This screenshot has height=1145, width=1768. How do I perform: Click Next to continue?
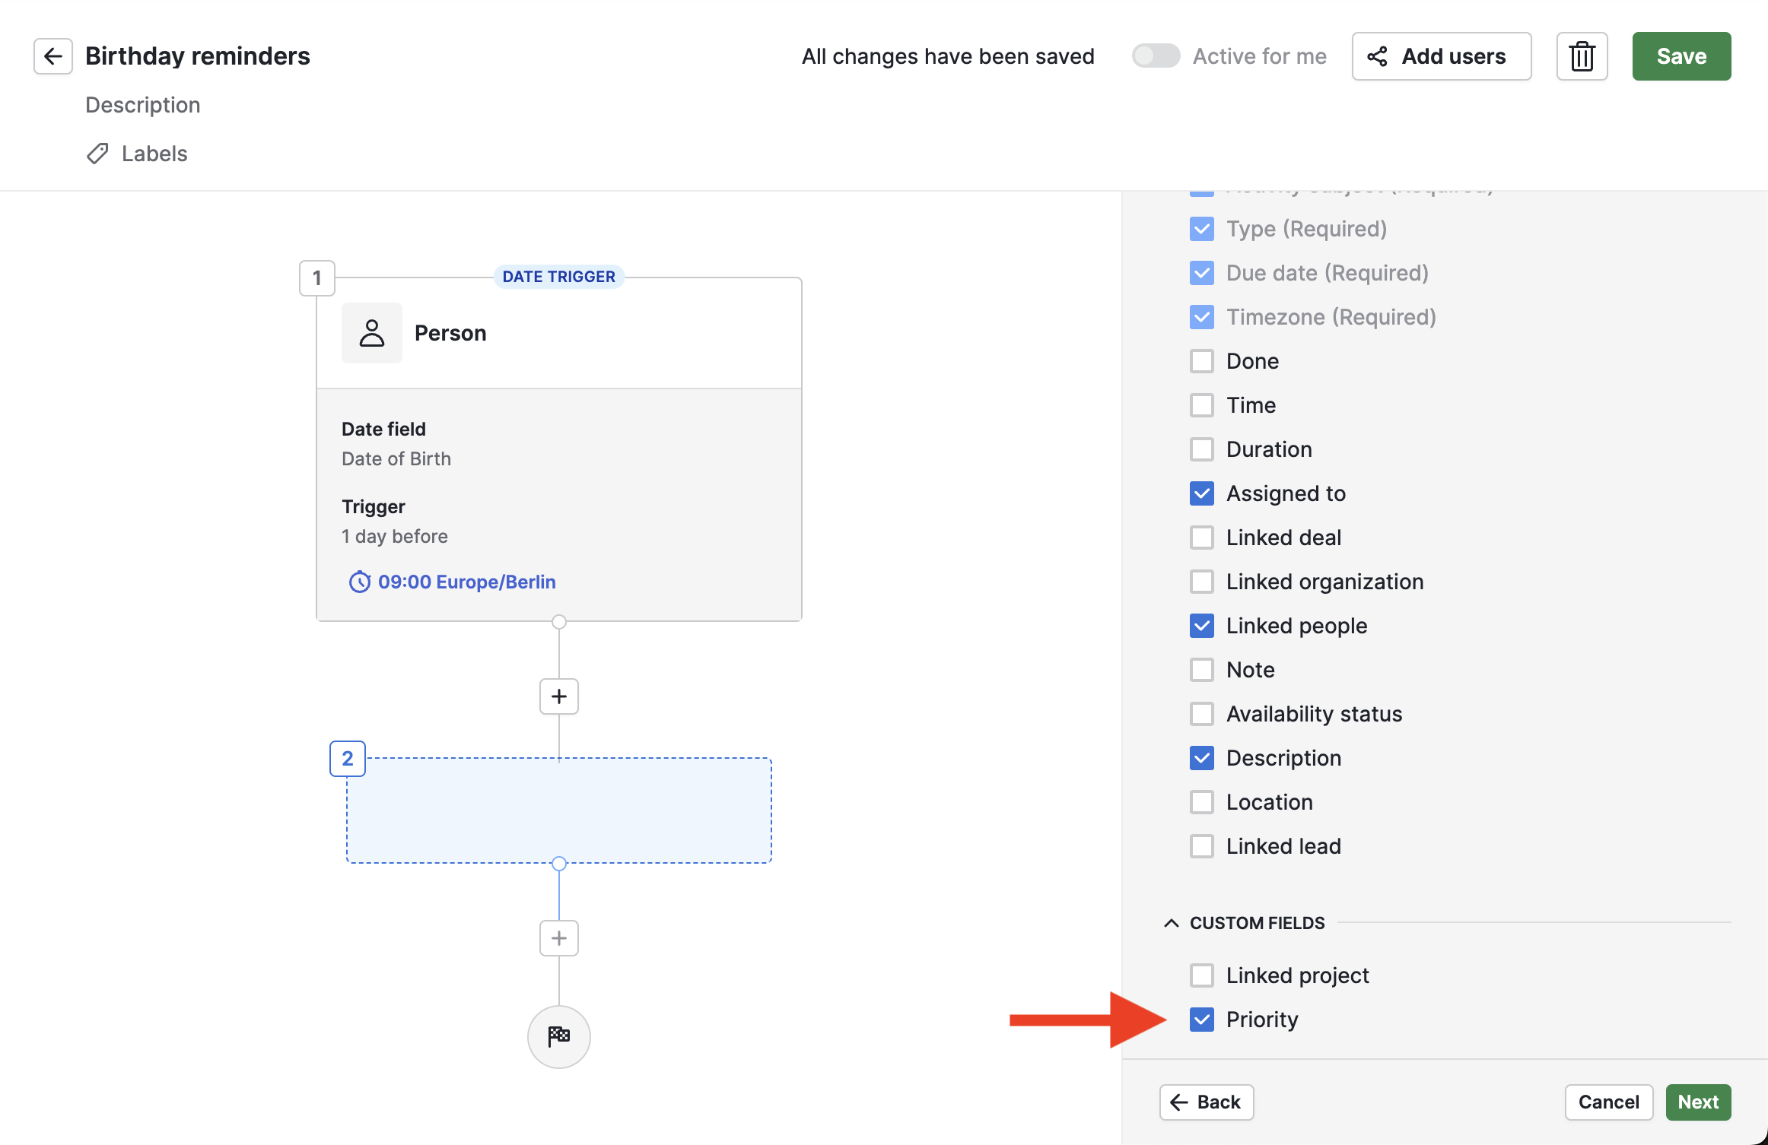click(x=1697, y=1102)
